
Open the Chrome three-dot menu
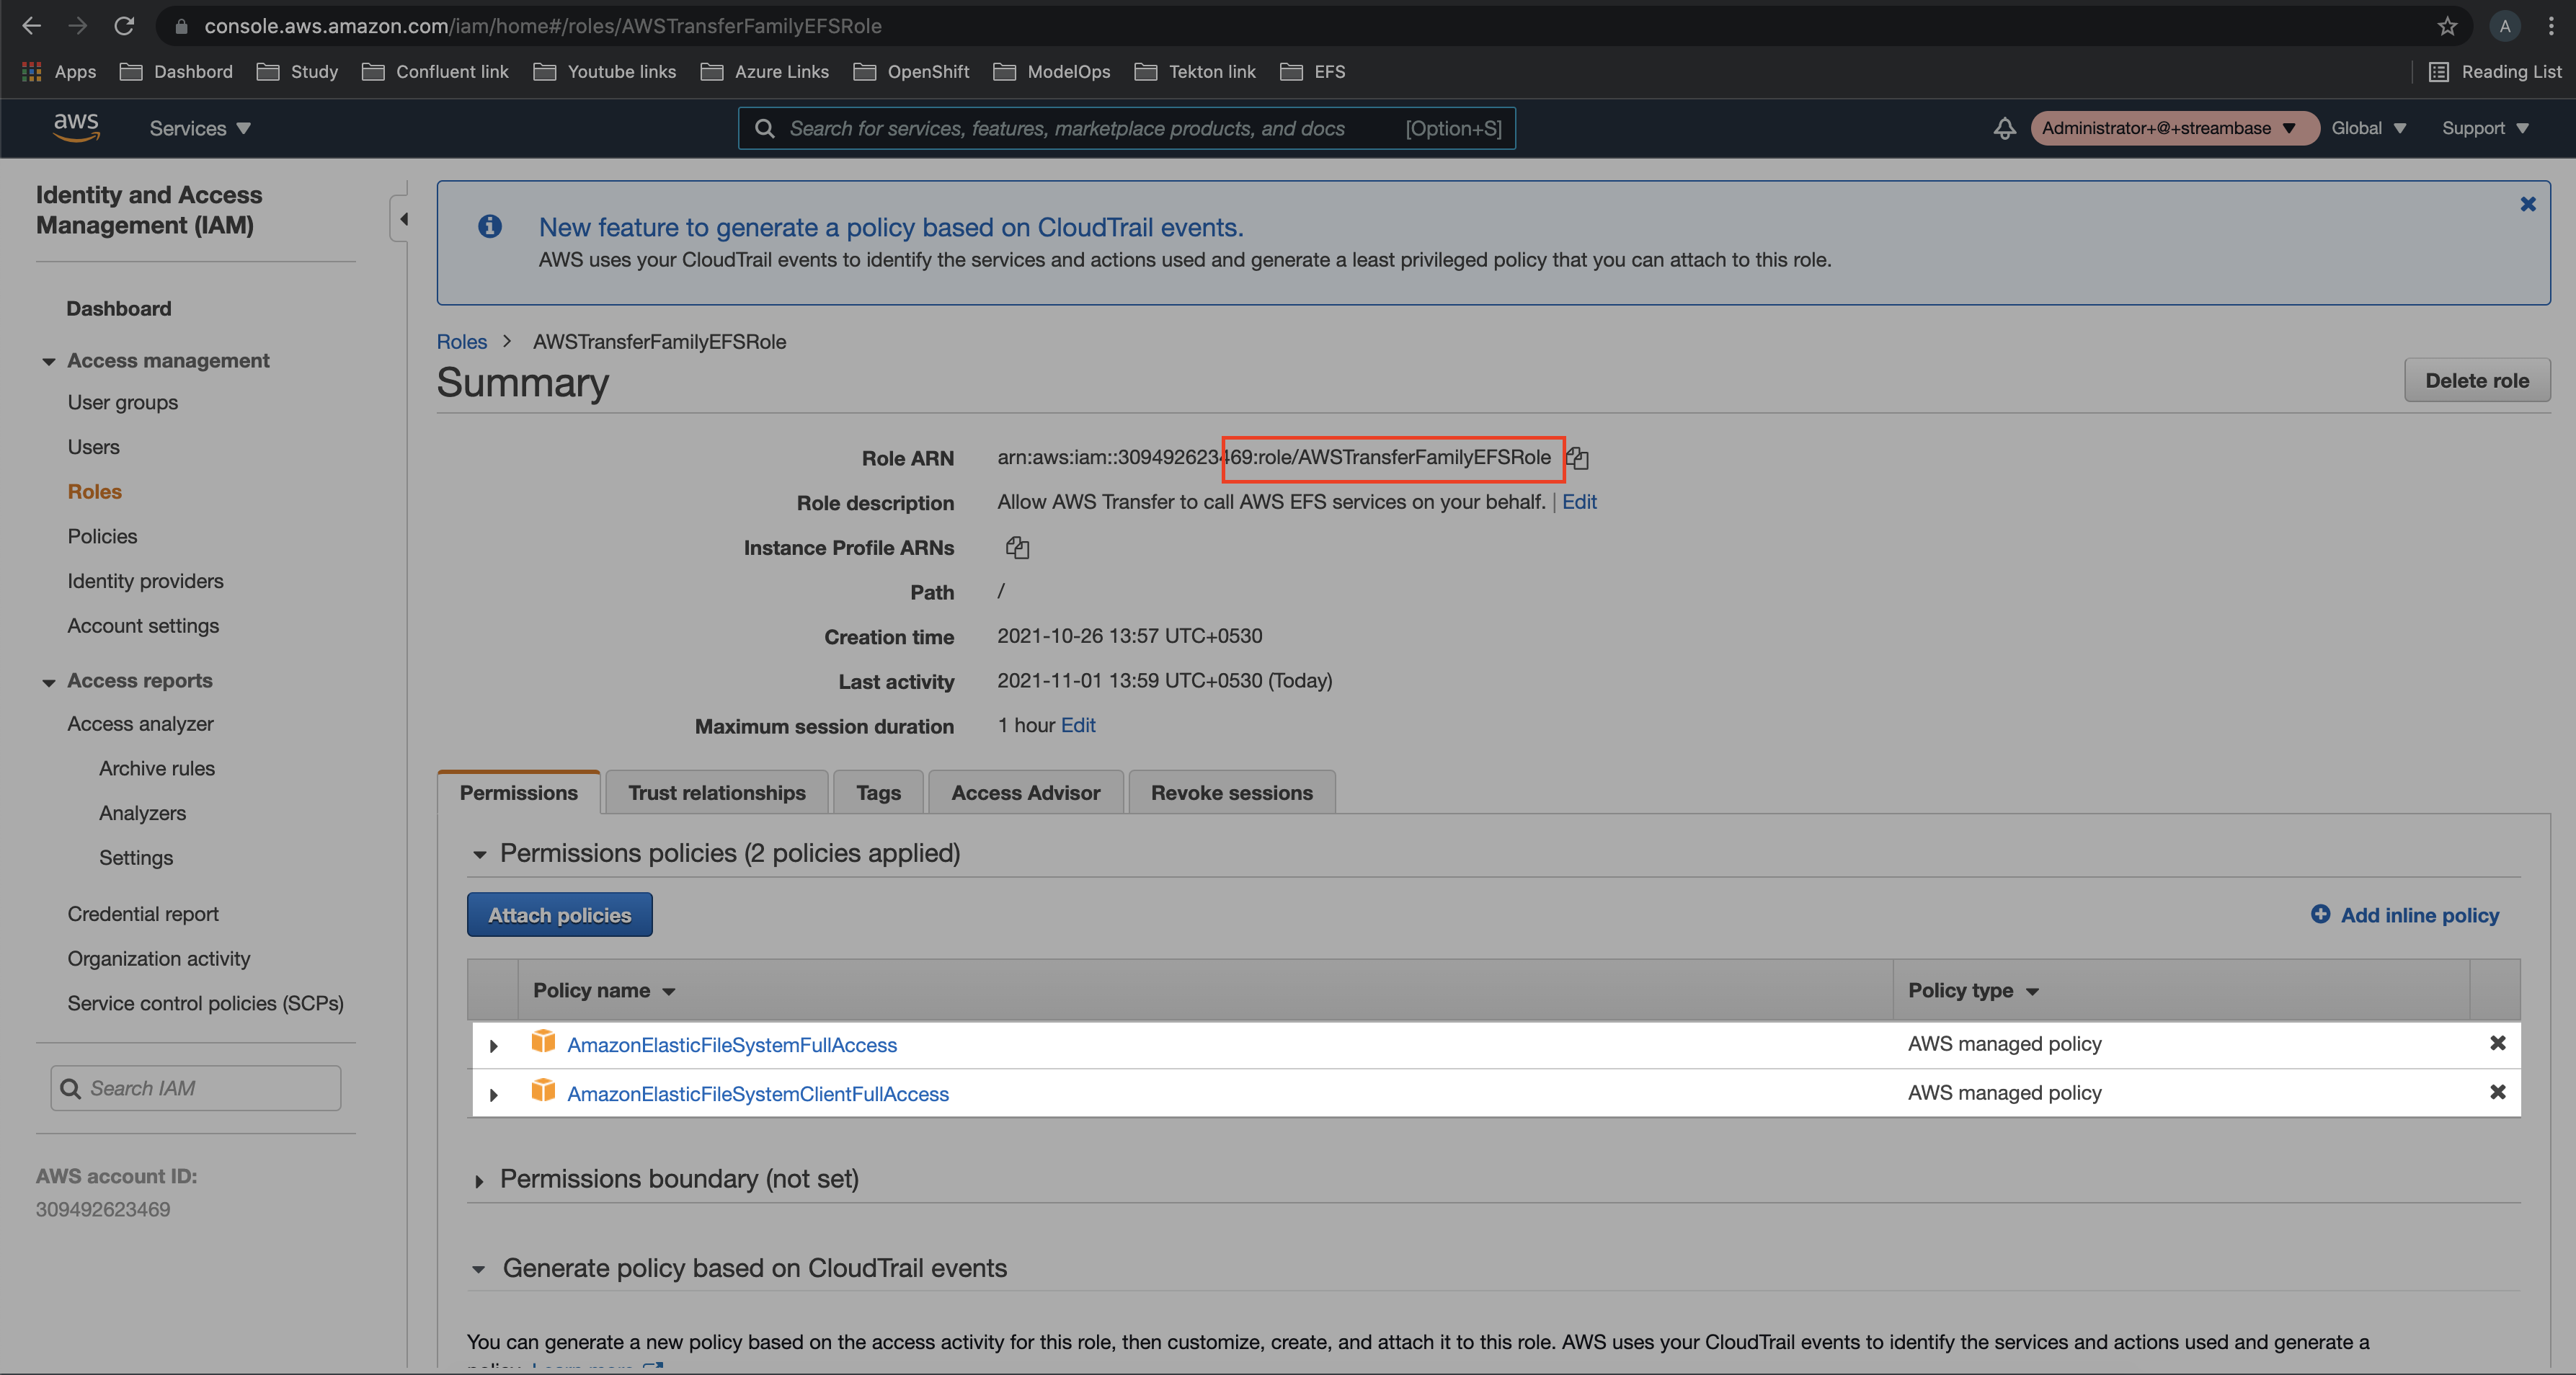point(2551,26)
